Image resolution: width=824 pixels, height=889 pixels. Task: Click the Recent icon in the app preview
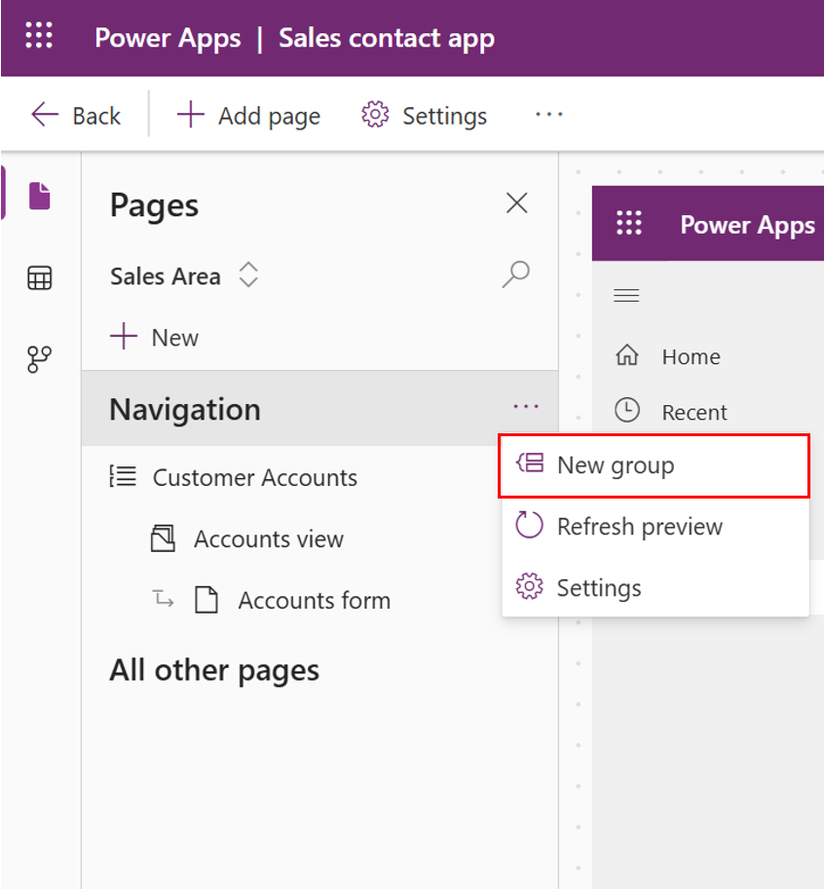click(x=627, y=410)
